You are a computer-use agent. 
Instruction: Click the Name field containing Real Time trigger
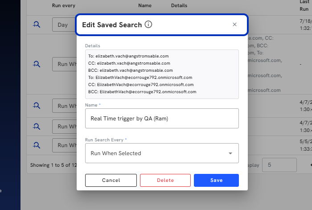(x=162, y=118)
